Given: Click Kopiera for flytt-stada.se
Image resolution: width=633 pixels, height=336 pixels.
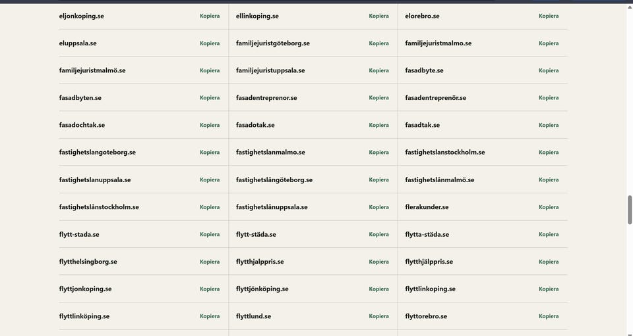Looking at the screenshot, I should pos(210,234).
